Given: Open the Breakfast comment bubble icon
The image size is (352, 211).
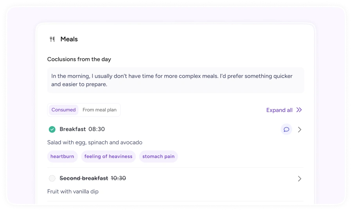Looking at the screenshot, I should pos(286,129).
